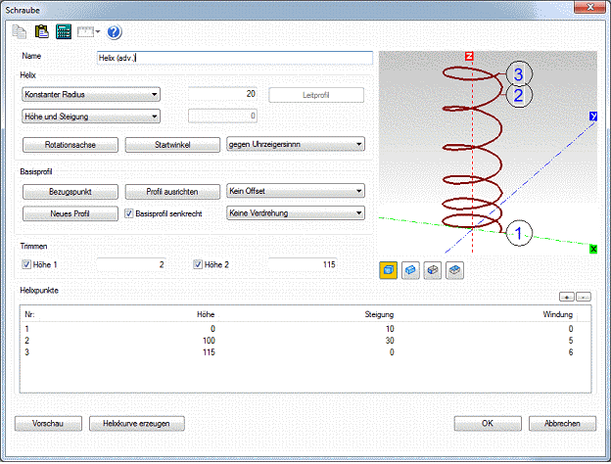Screen dimensions: 611x464
Task: Select the fourth preview view mode icon
Action: pyautogui.click(x=454, y=270)
